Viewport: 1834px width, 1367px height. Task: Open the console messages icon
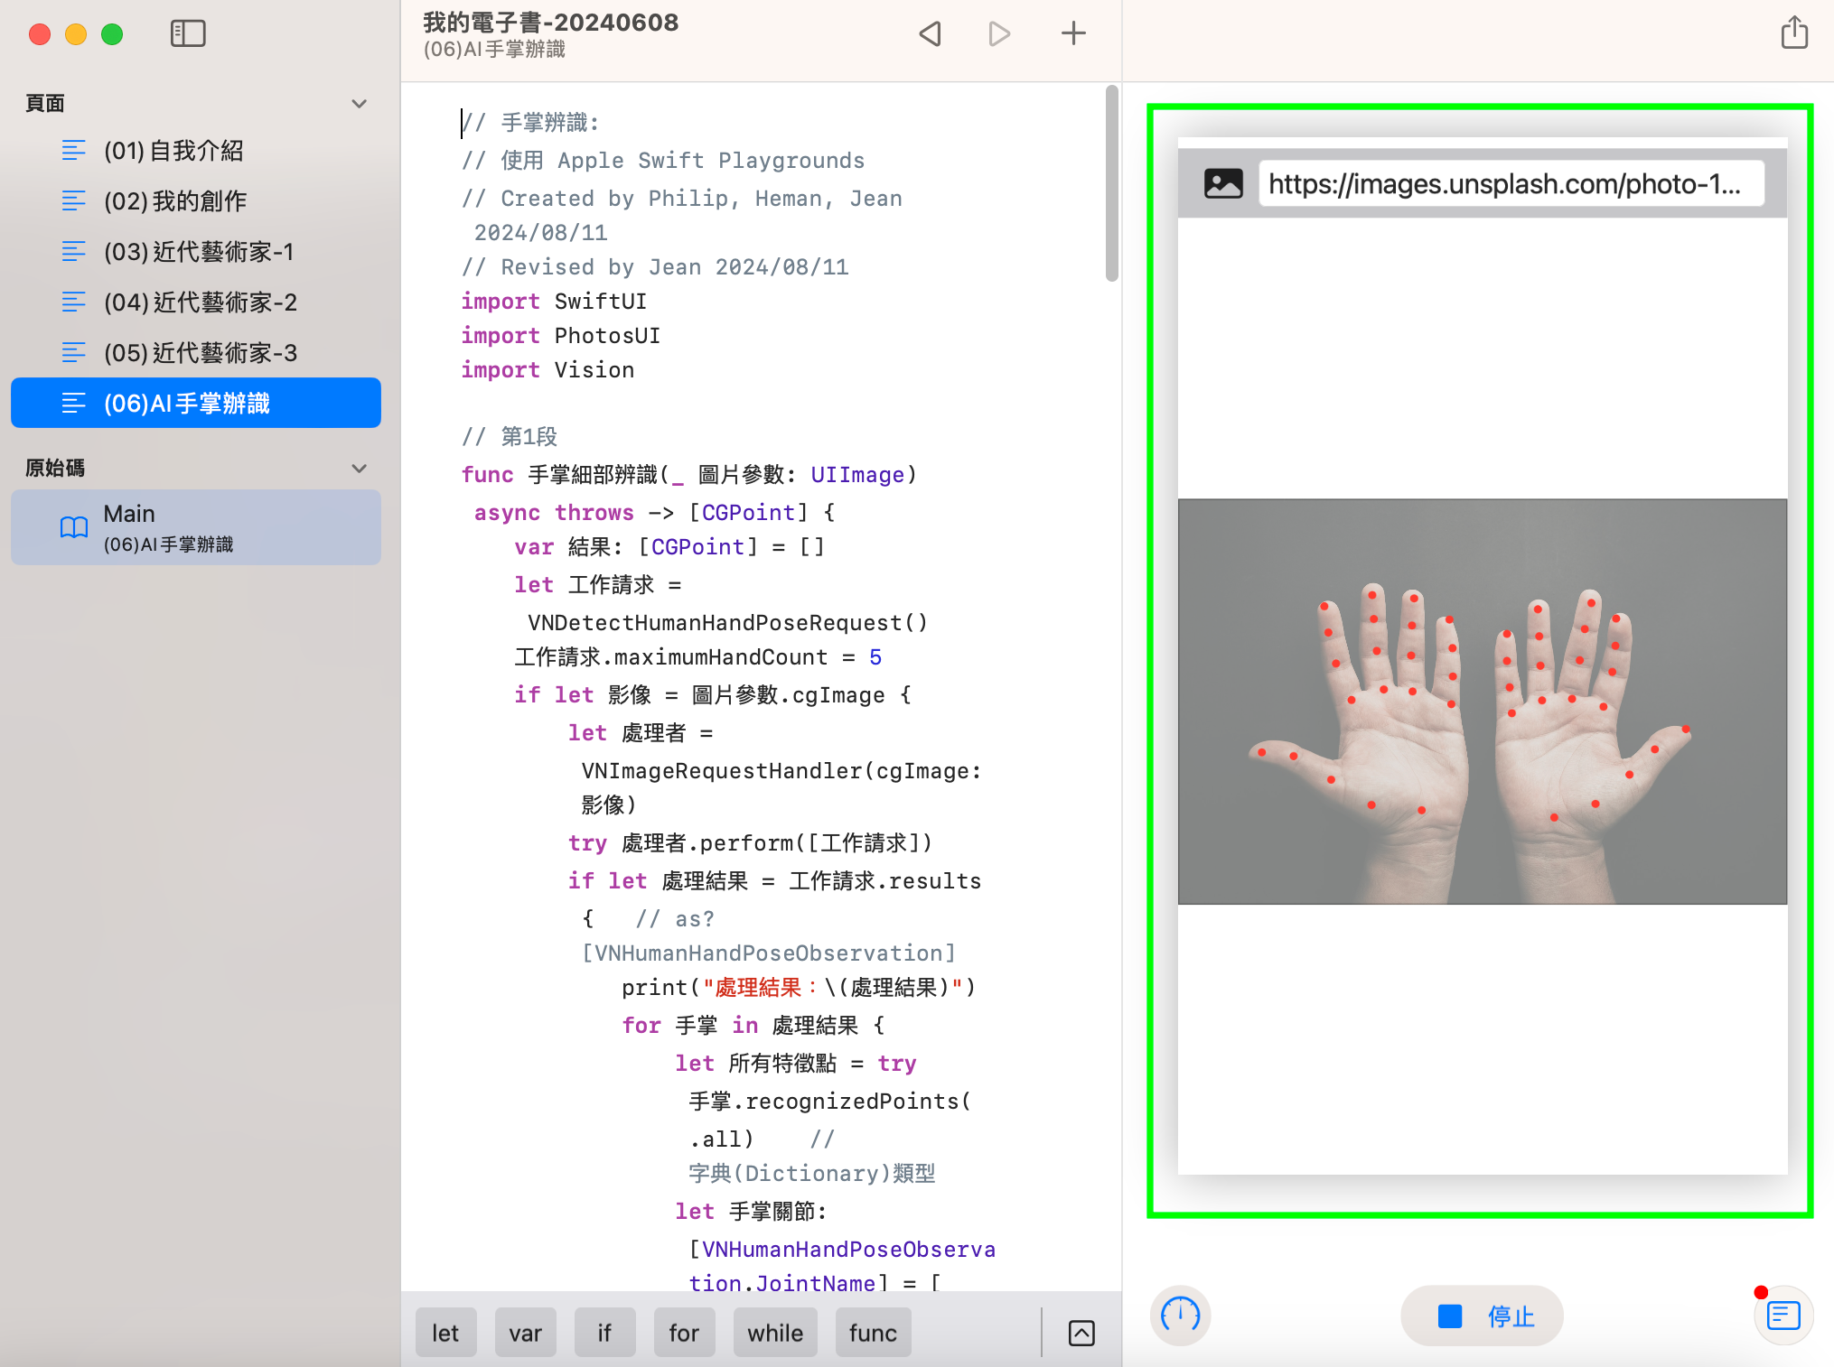coord(1783,1316)
